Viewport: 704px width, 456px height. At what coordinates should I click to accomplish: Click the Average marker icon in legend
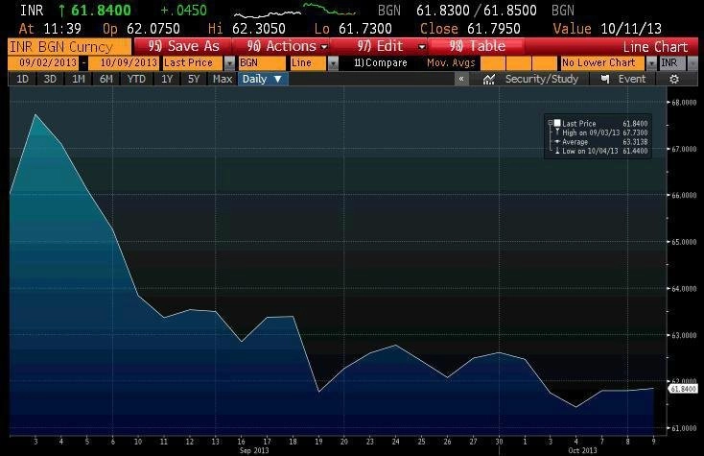[557, 141]
